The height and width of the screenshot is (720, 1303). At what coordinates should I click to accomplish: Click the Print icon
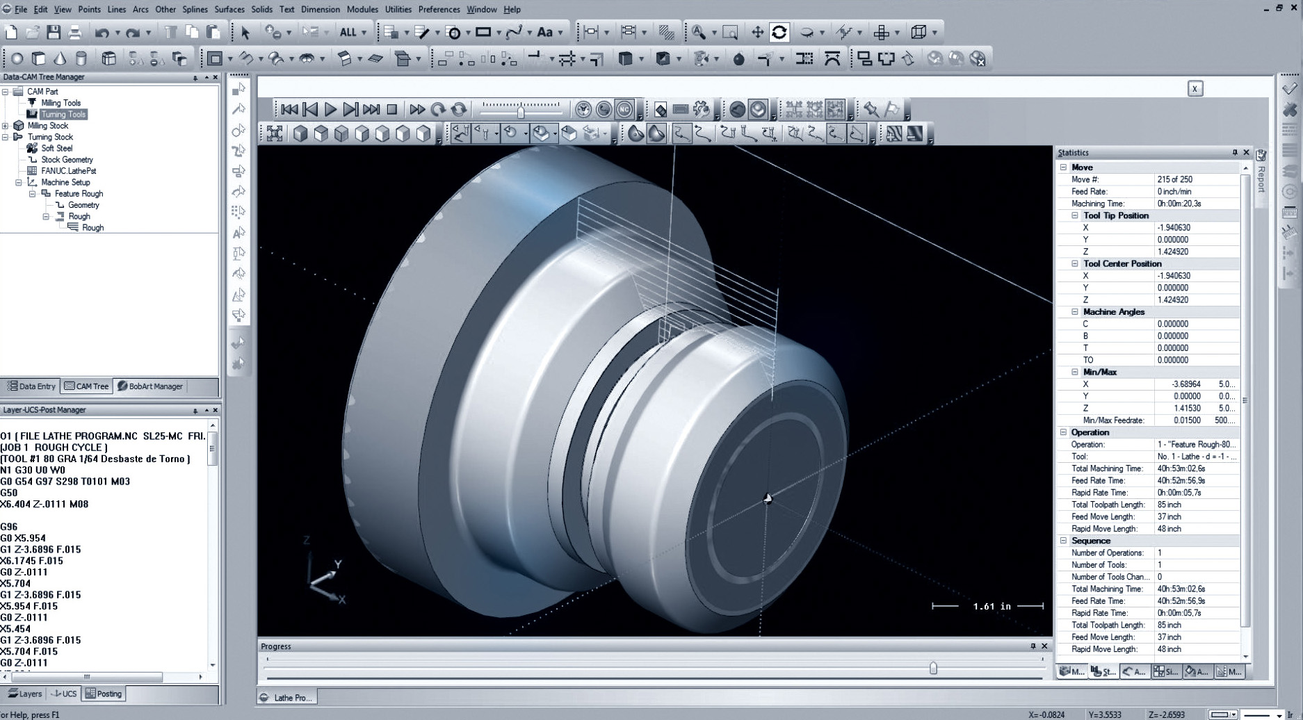74,33
